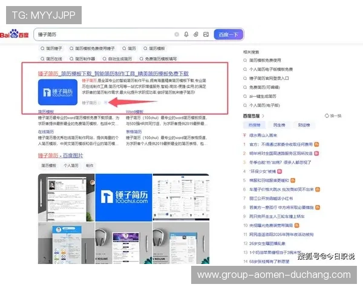Select the suggestion chip 简历在线
Viewport: 363px width, 290px height.
(51, 59)
